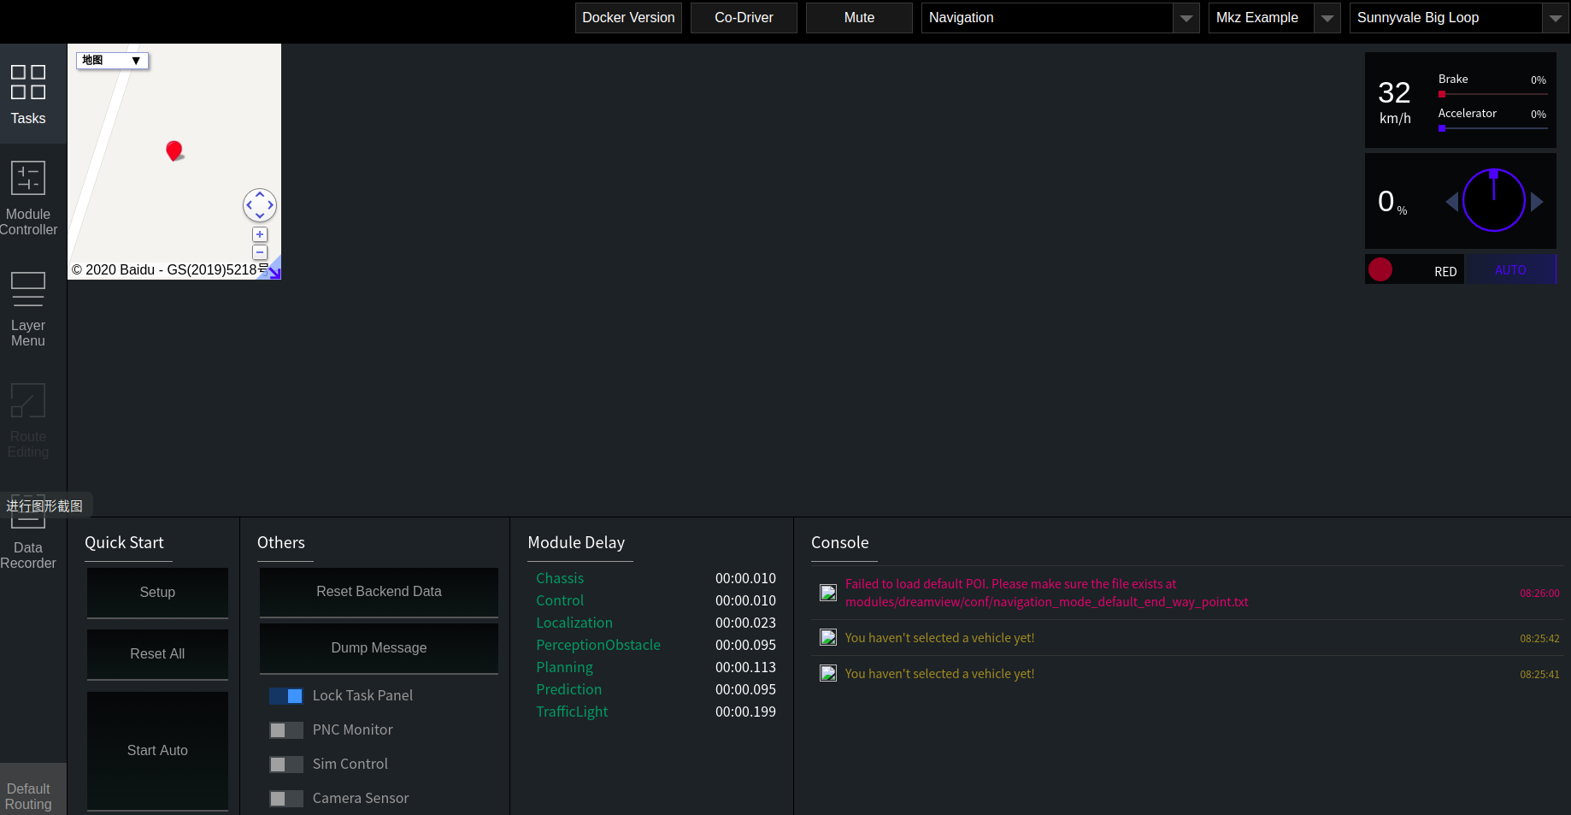Enable the PNC Monitor toggle
This screenshot has height=815, width=1571.
286,729
